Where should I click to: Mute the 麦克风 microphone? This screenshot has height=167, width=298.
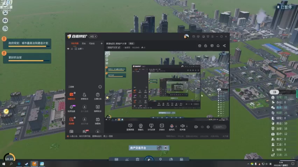point(172,127)
